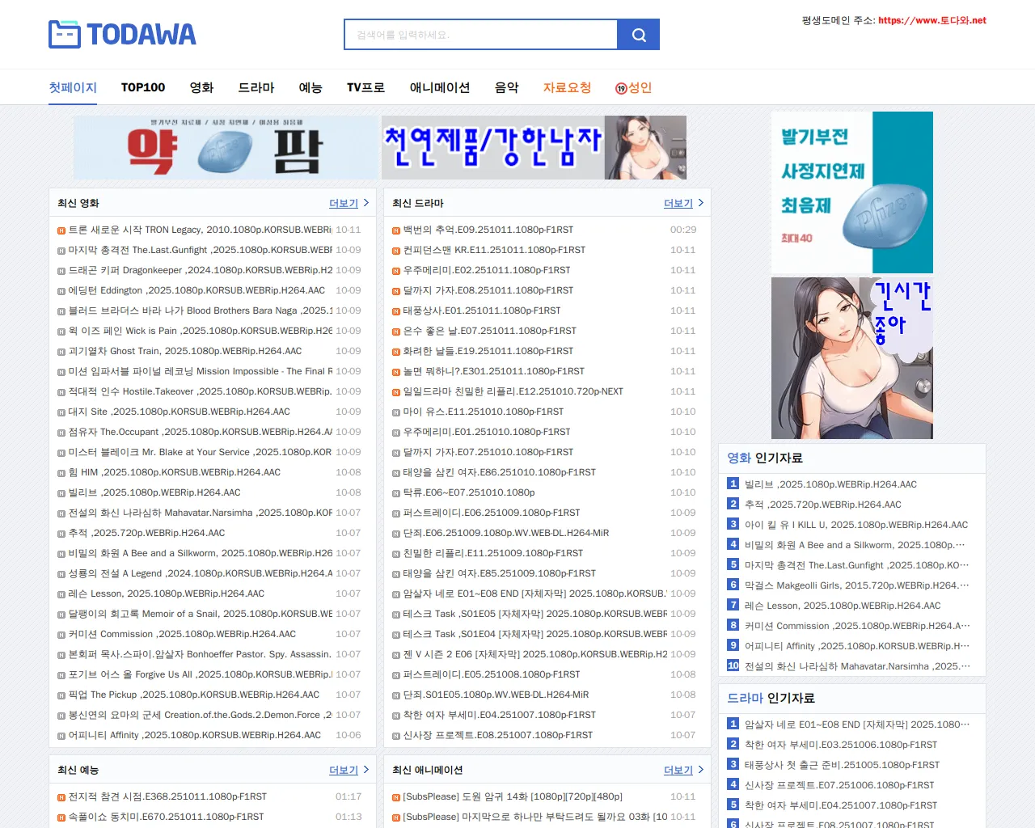Click rank 1 badge in 영화 인기자료
The image size is (1035, 828).
coord(733,484)
